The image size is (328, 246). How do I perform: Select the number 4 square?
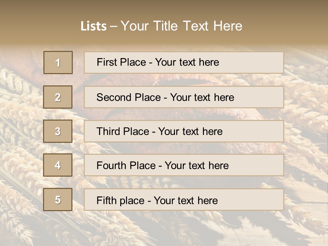(x=58, y=165)
